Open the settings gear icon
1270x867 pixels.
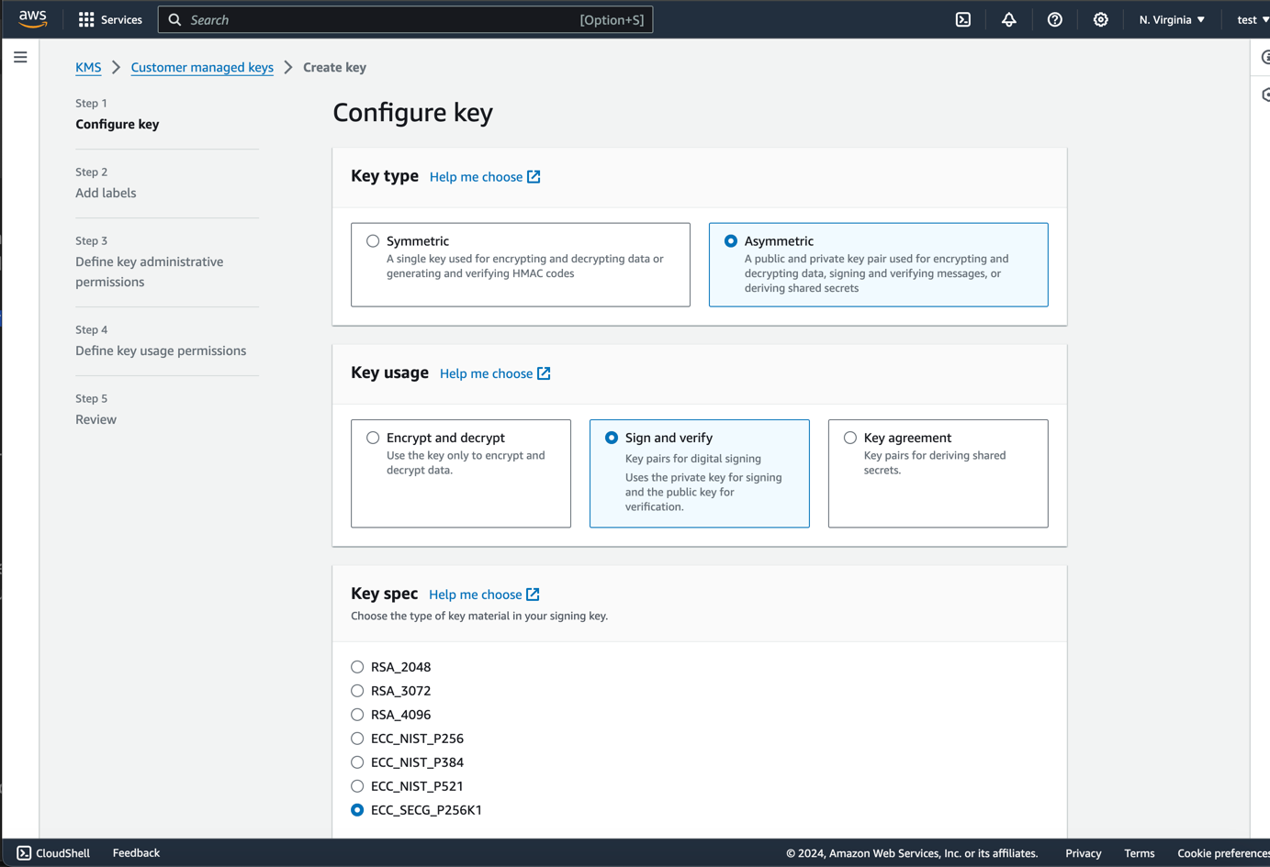(1101, 19)
